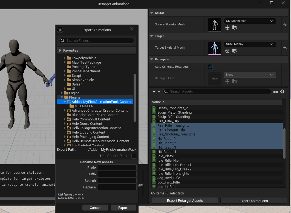Disable Auto Generate Retargeter checkbox

pos(210,67)
